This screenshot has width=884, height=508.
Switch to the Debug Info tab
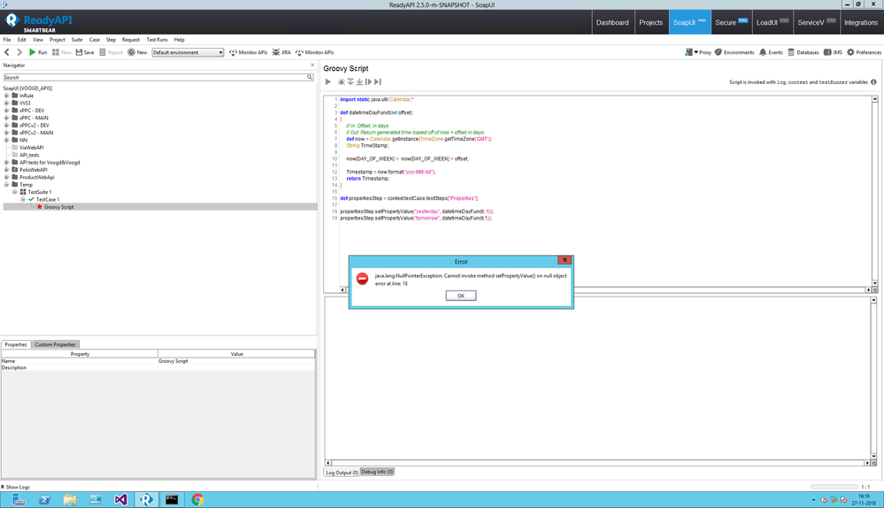[x=377, y=472]
